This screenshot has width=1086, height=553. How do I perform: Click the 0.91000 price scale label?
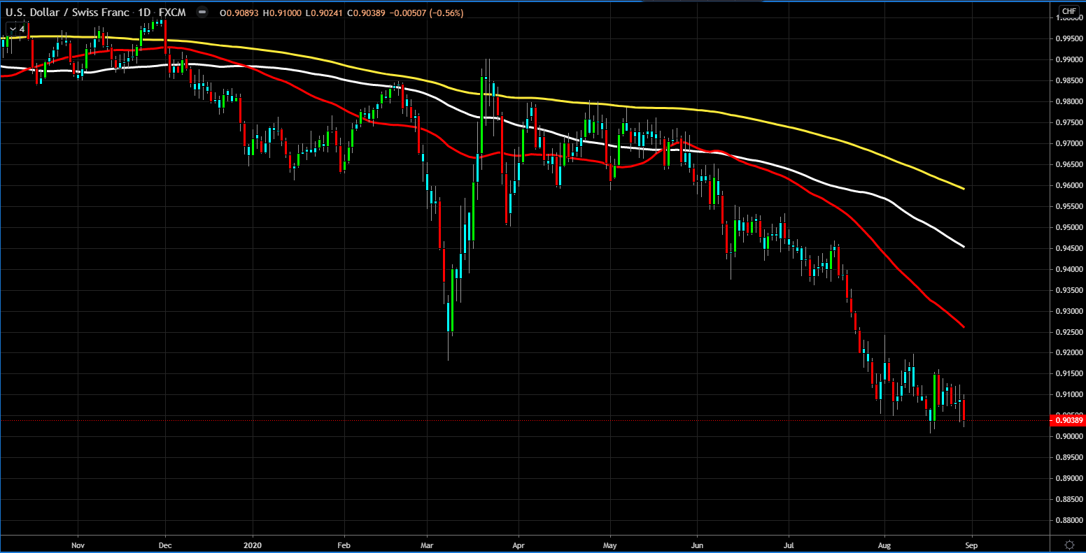pos(1070,396)
